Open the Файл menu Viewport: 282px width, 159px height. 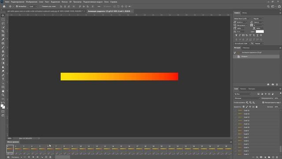tap(7, 2)
